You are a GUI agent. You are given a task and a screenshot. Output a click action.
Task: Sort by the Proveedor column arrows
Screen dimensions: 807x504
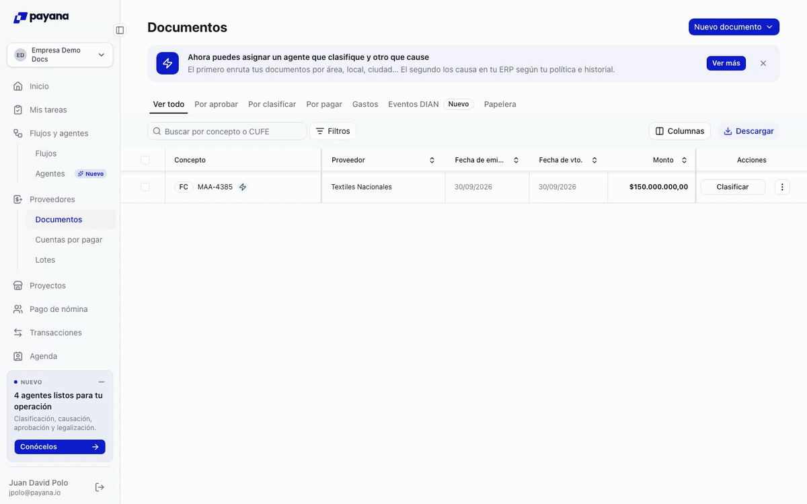[x=432, y=160]
